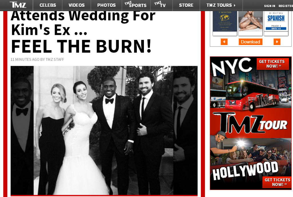This screenshot has height=197, width=293.
Task: Open the black-and-white wedding photo
Action: point(104,130)
